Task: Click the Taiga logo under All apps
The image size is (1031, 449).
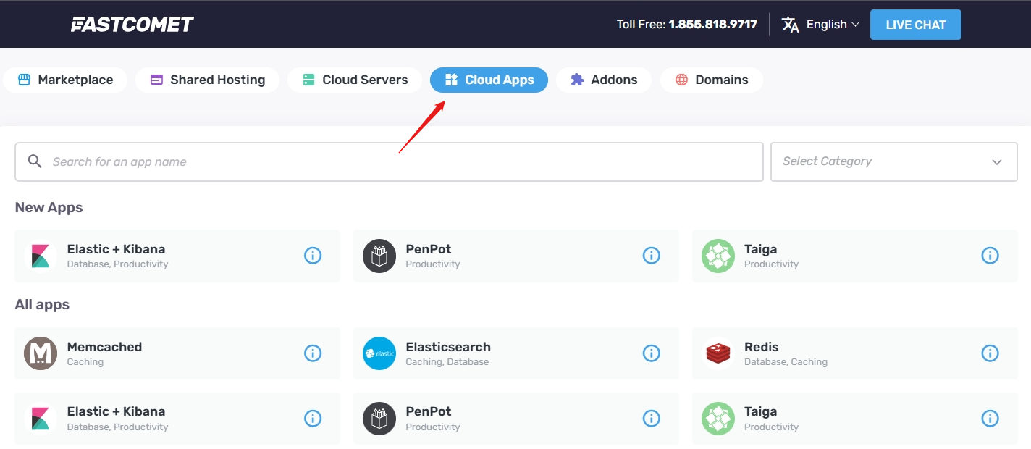Action: point(718,419)
